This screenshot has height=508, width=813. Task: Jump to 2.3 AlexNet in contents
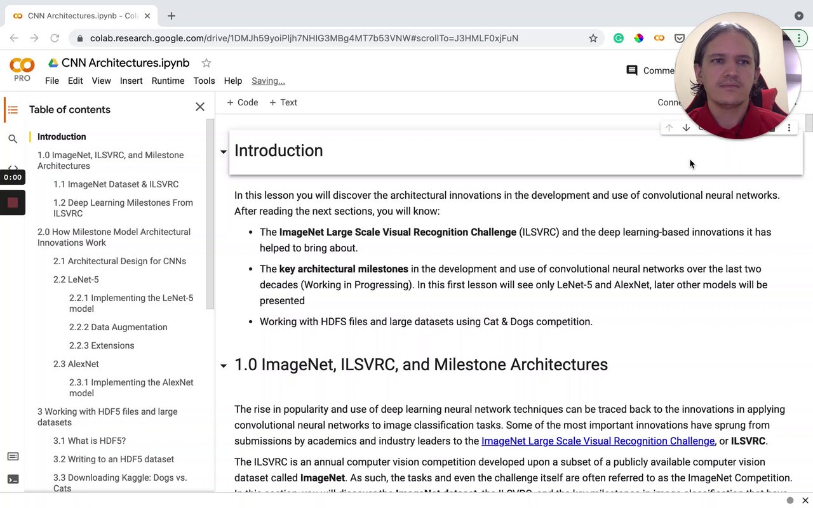tap(76, 364)
